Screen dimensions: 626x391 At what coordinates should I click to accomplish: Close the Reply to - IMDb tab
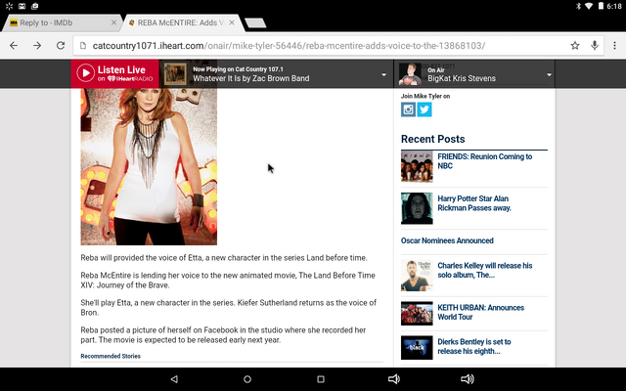click(x=113, y=22)
